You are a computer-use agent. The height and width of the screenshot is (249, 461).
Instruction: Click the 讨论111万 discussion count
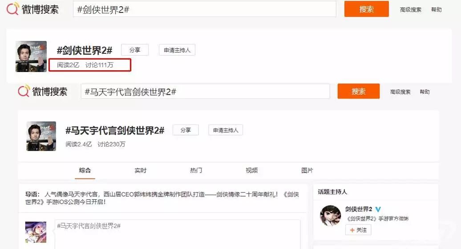(x=99, y=65)
